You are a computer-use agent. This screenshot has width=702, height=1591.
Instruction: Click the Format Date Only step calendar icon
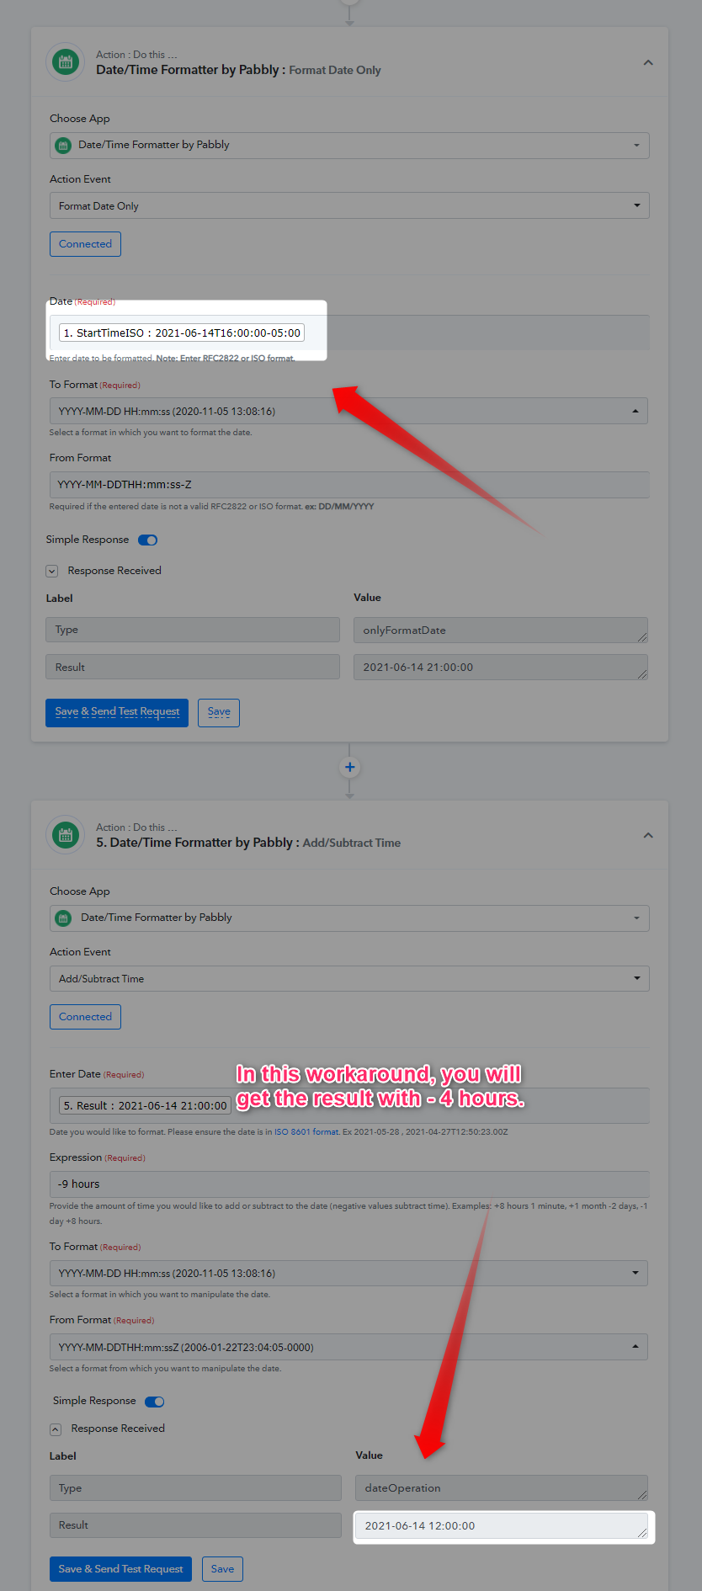point(66,62)
